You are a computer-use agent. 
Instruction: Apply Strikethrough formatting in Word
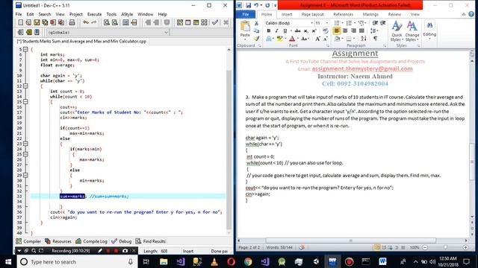(x=297, y=31)
